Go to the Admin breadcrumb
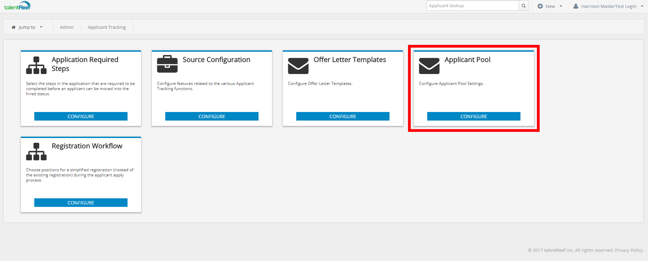Viewport: 648px width, 261px height. pos(67,27)
